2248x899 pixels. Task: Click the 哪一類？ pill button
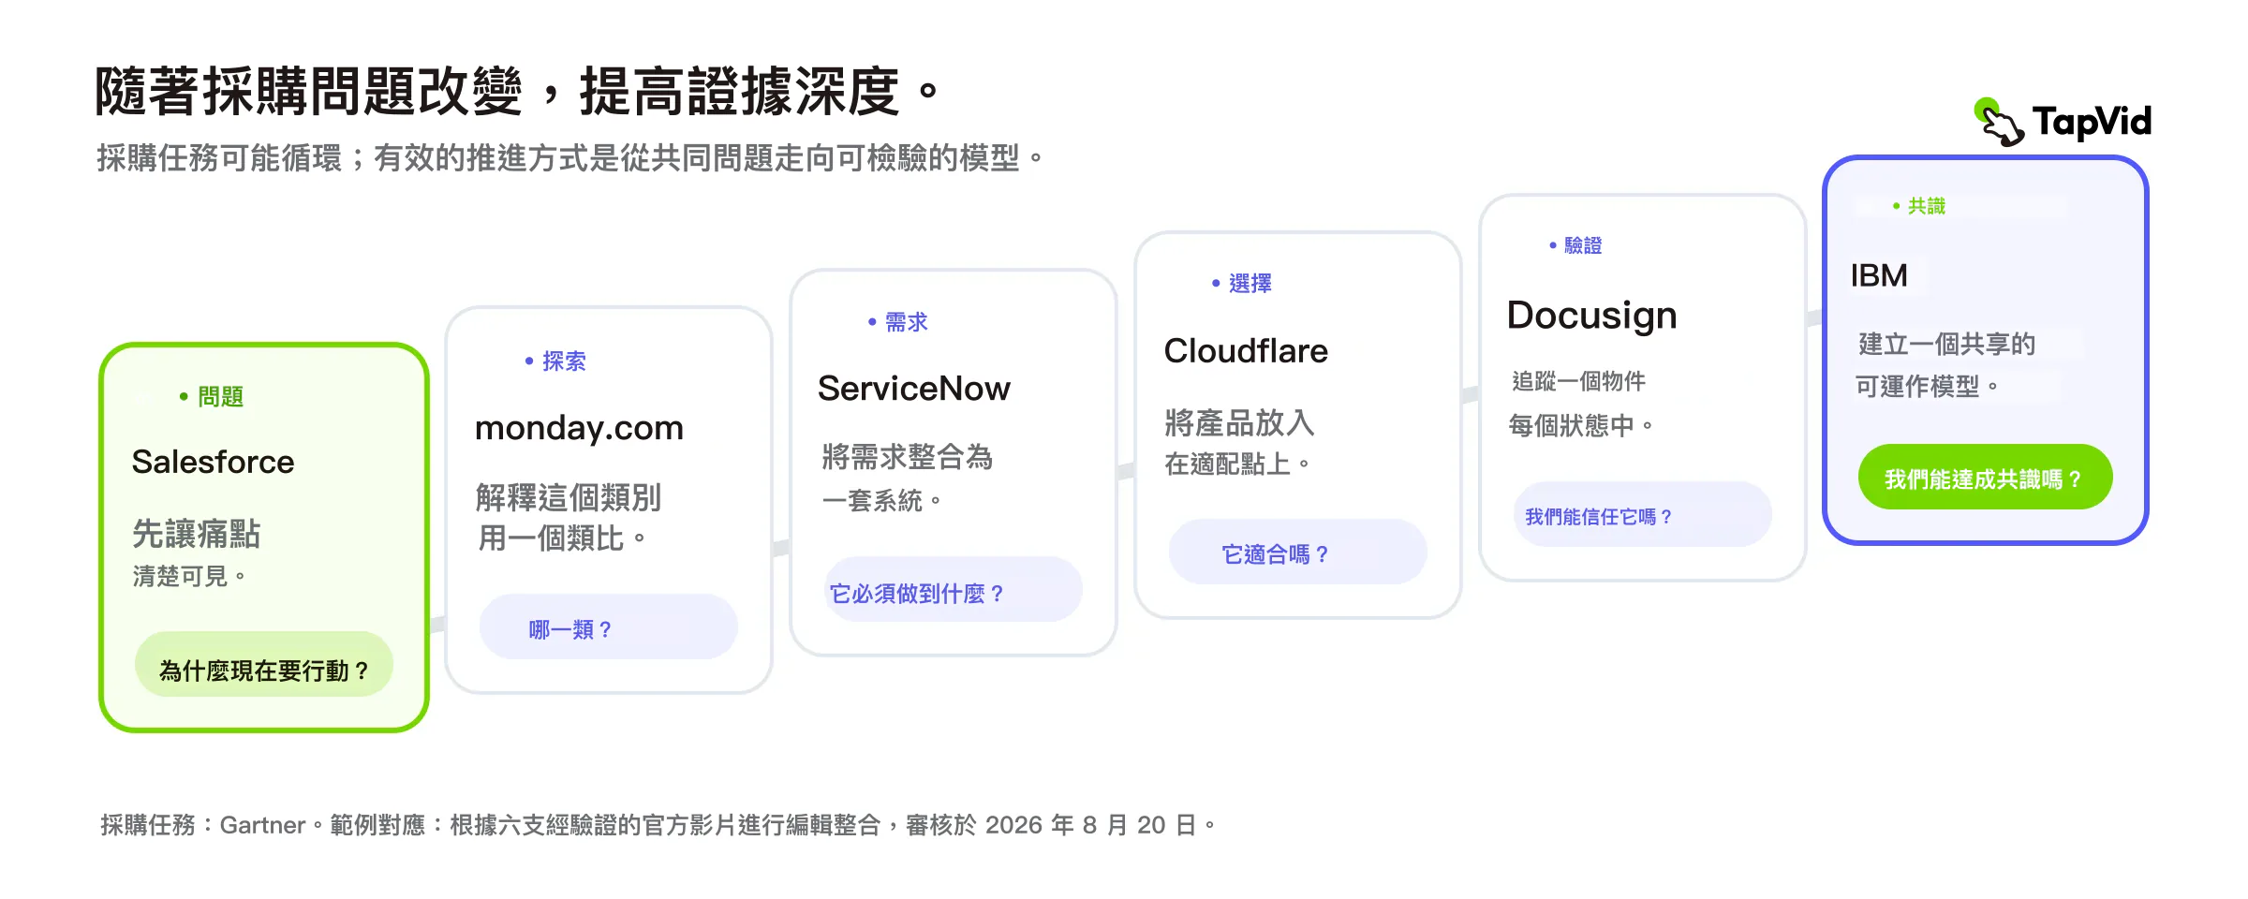[x=609, y=626]
